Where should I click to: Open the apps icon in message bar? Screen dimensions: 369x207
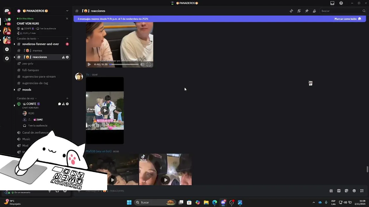pyautogui.click(x=362, y=191)
